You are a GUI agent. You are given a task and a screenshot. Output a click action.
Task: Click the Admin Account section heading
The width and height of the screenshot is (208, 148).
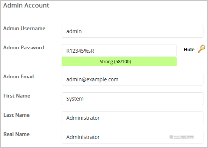point(26,5)
